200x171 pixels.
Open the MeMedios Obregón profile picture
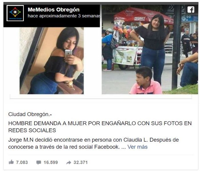[x=15, y=13]
